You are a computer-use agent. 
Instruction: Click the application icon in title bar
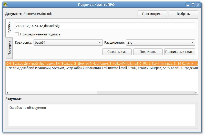(x=5, y=4)
